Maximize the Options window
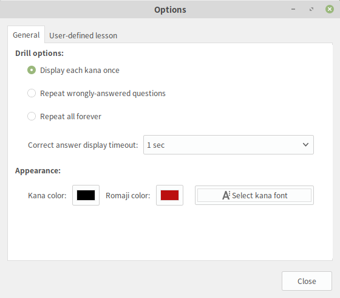The image size is (340, 298). 311,9
